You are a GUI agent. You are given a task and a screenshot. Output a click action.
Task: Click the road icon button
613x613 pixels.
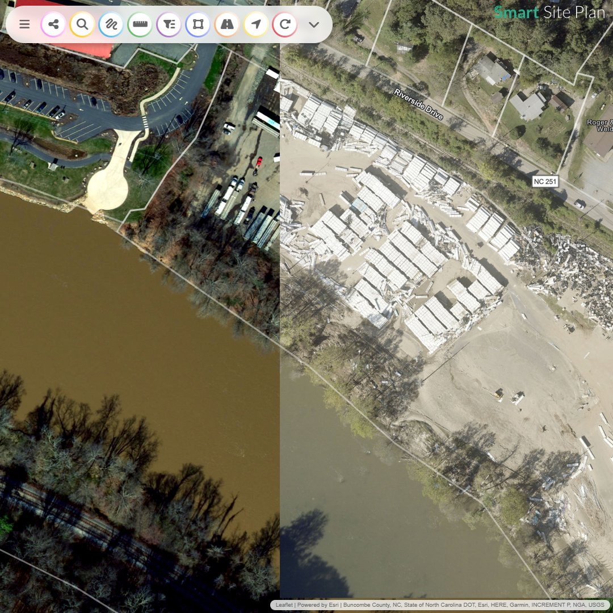tap(226, 24)
